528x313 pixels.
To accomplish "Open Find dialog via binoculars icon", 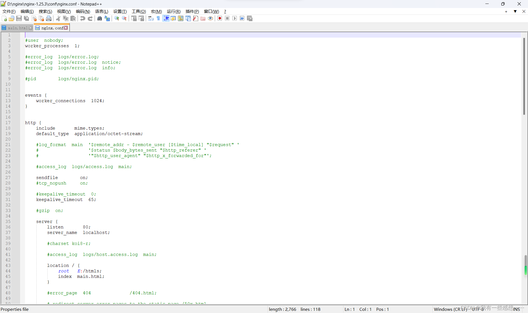I will pyautogui.click(x=100, y=18).
